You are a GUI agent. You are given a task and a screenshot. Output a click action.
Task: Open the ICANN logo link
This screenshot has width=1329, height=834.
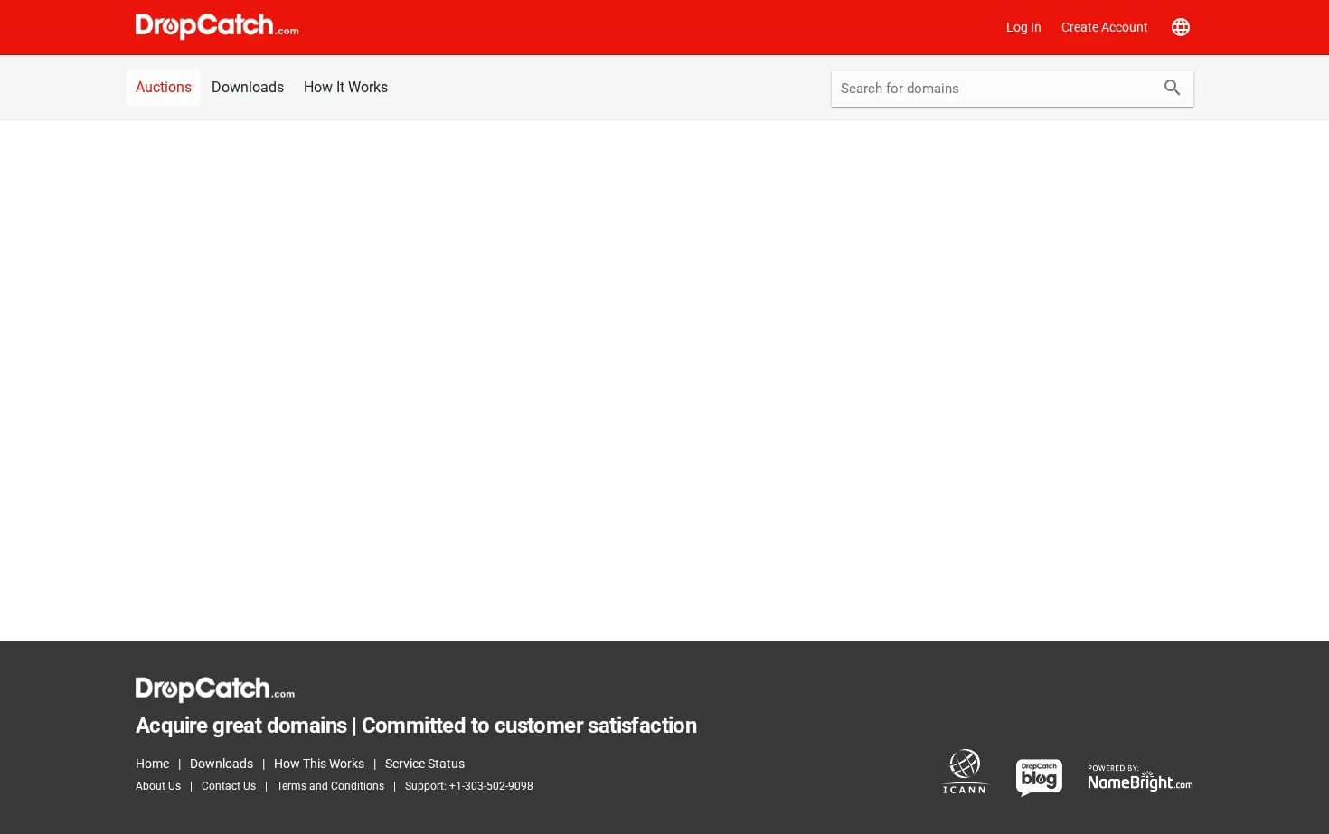pyautogui.click(x=966, y=772)
